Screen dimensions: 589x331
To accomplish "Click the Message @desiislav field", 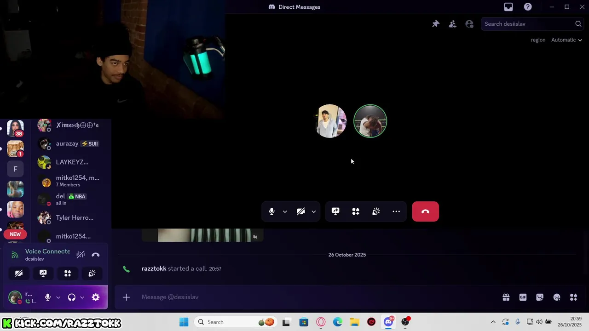I will click(x=318, y=297).
